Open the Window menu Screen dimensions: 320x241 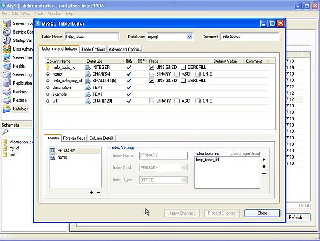click(x=55, y=14)
